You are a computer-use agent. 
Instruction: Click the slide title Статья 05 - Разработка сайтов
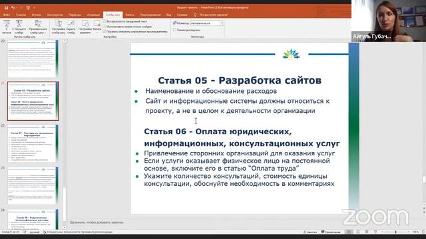[x=240, y=80]
